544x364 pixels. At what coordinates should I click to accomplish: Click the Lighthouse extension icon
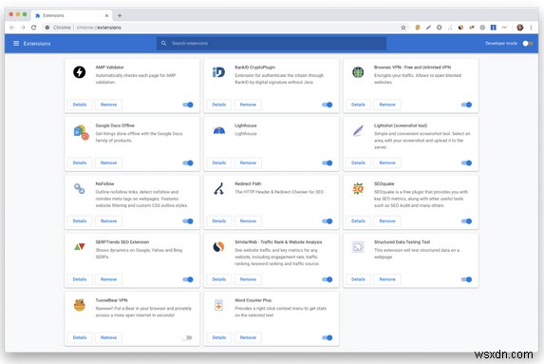(x=219, y=131)
